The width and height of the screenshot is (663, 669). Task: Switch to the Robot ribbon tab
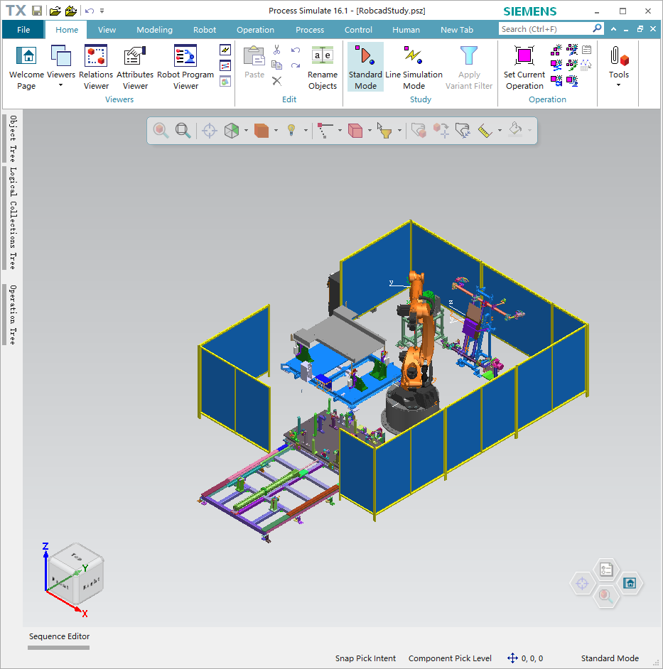tap(205, 30)
